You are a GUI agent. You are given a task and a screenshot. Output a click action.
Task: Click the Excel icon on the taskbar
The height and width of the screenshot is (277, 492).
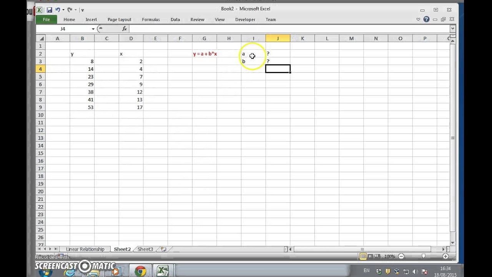tap(163, 271)
